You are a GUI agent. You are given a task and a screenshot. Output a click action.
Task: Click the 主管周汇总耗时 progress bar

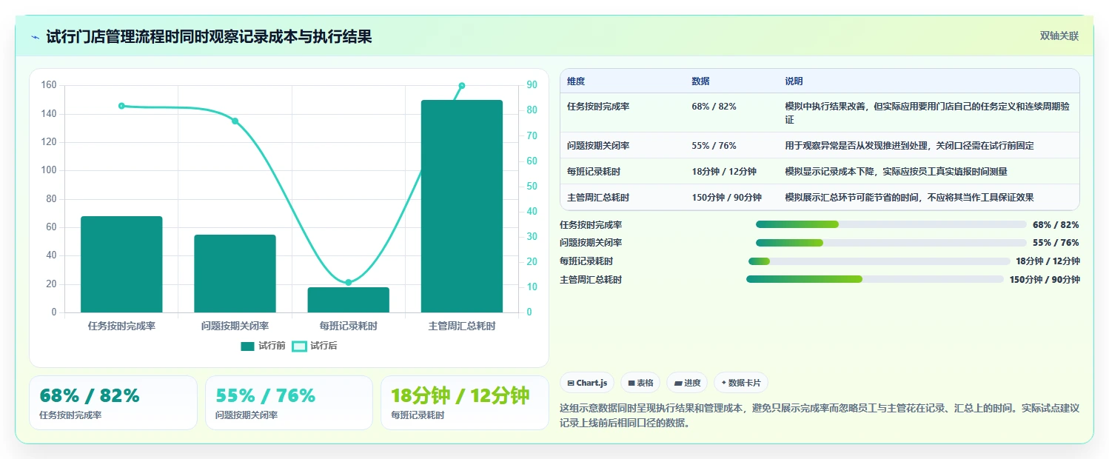(x=875, y=279)
